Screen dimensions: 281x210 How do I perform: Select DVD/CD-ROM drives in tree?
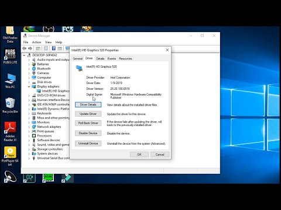pos(52,96)
